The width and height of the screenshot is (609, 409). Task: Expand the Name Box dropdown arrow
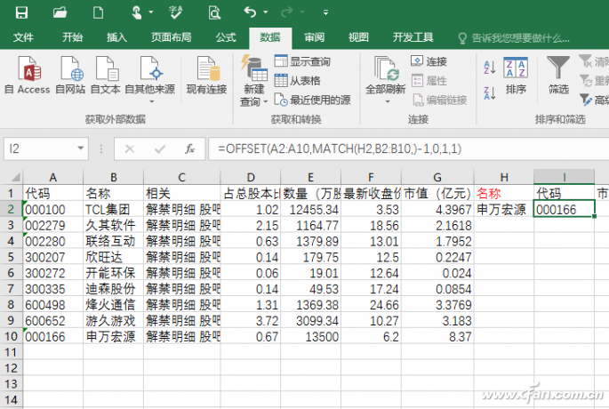tap(81, 148)
